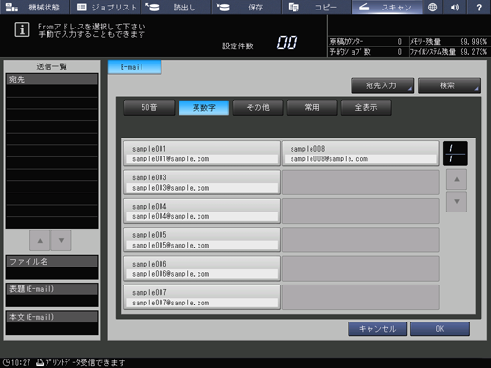Viewport: 491px width, 368px height.
Task: Select the スキャン scan tab
Action: pyautogui.click(x=387, y=7)
